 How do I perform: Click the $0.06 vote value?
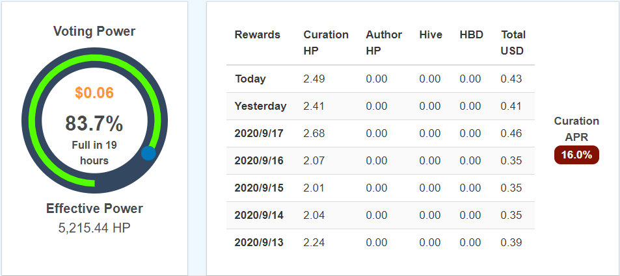click(94, 93)
